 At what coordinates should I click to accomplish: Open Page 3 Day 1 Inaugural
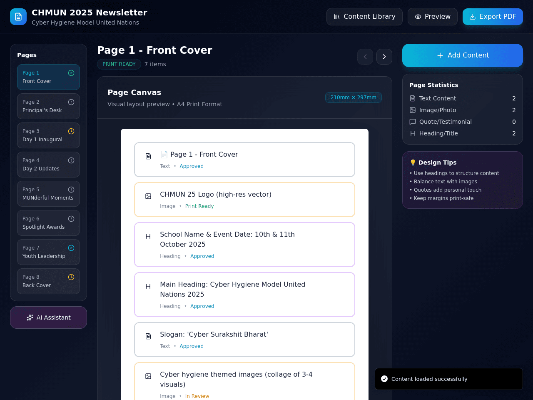(48, 135)
